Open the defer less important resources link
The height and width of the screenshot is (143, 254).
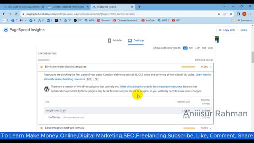tap(164, 87)
